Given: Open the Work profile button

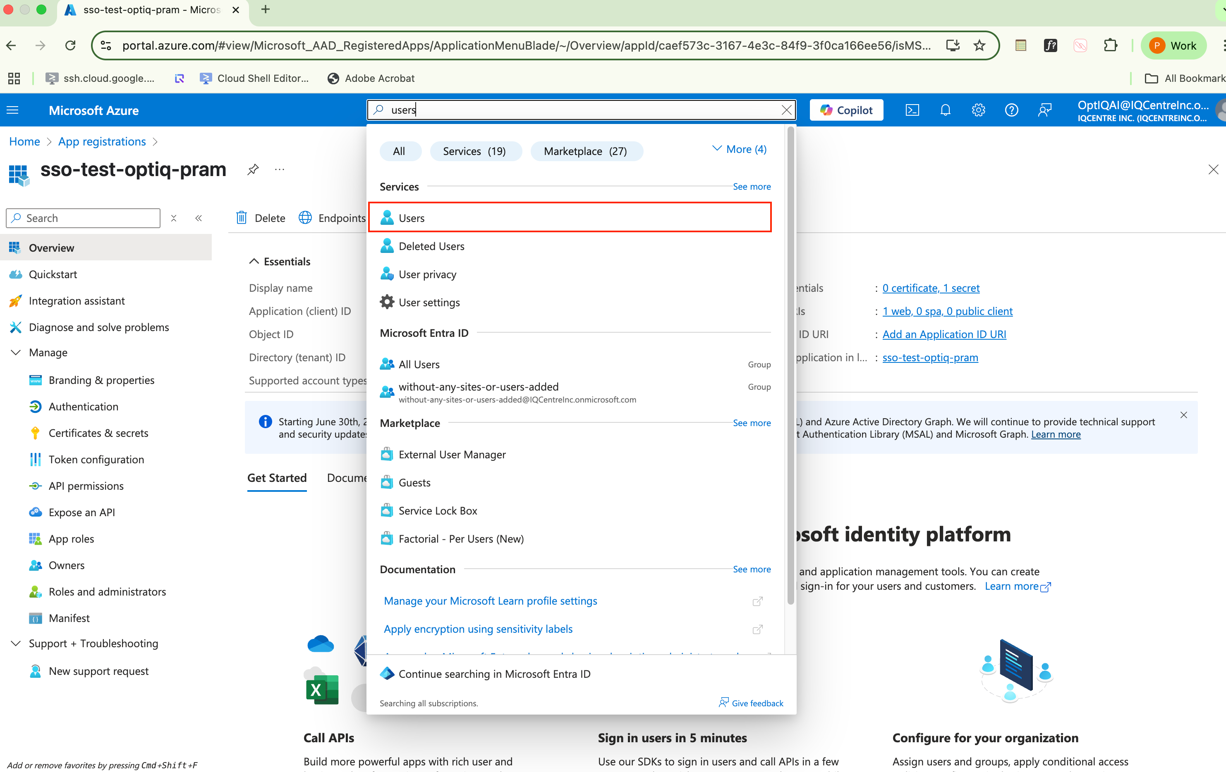Looking at the screenshot, I should (1173, 45).
